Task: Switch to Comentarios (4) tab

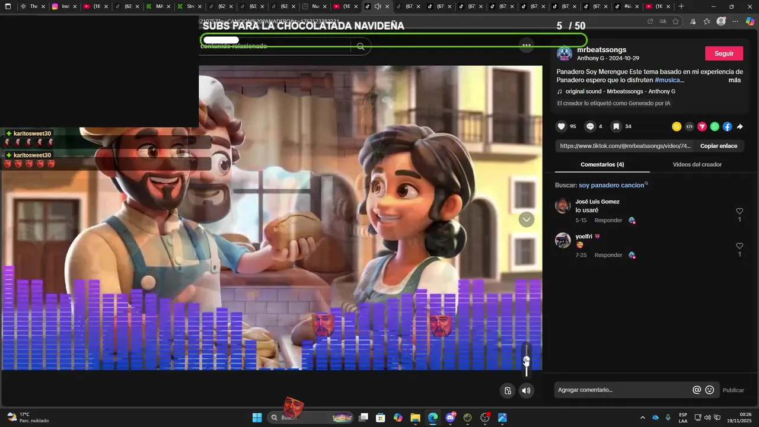Action: pyautogui.click(x=602, y=164)
